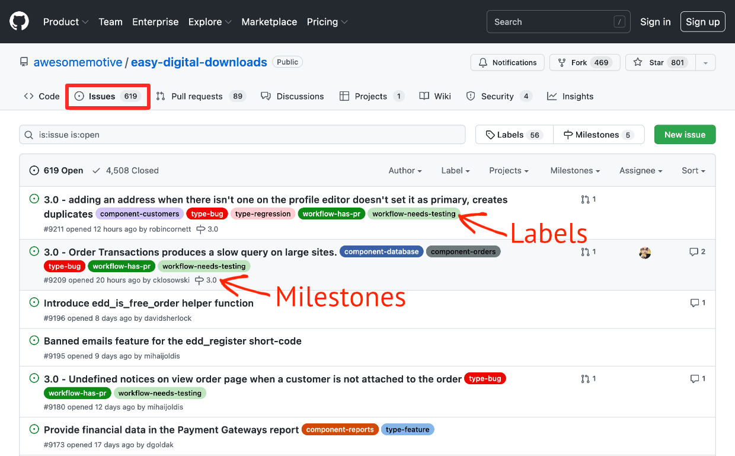Viewport: 735px width, 456px height.
Task: Fork the repository
Action: pyautogui.click(x=585, y=63)
